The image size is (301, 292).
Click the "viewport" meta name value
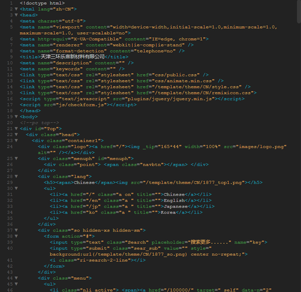point(68,27)
